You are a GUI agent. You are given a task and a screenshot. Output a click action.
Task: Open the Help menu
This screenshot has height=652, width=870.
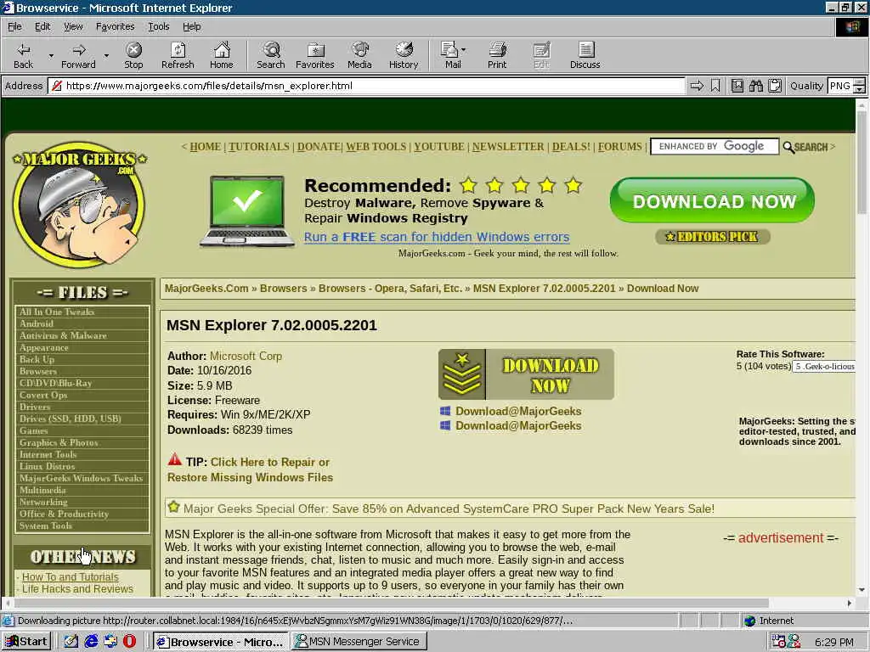point(191,26)
